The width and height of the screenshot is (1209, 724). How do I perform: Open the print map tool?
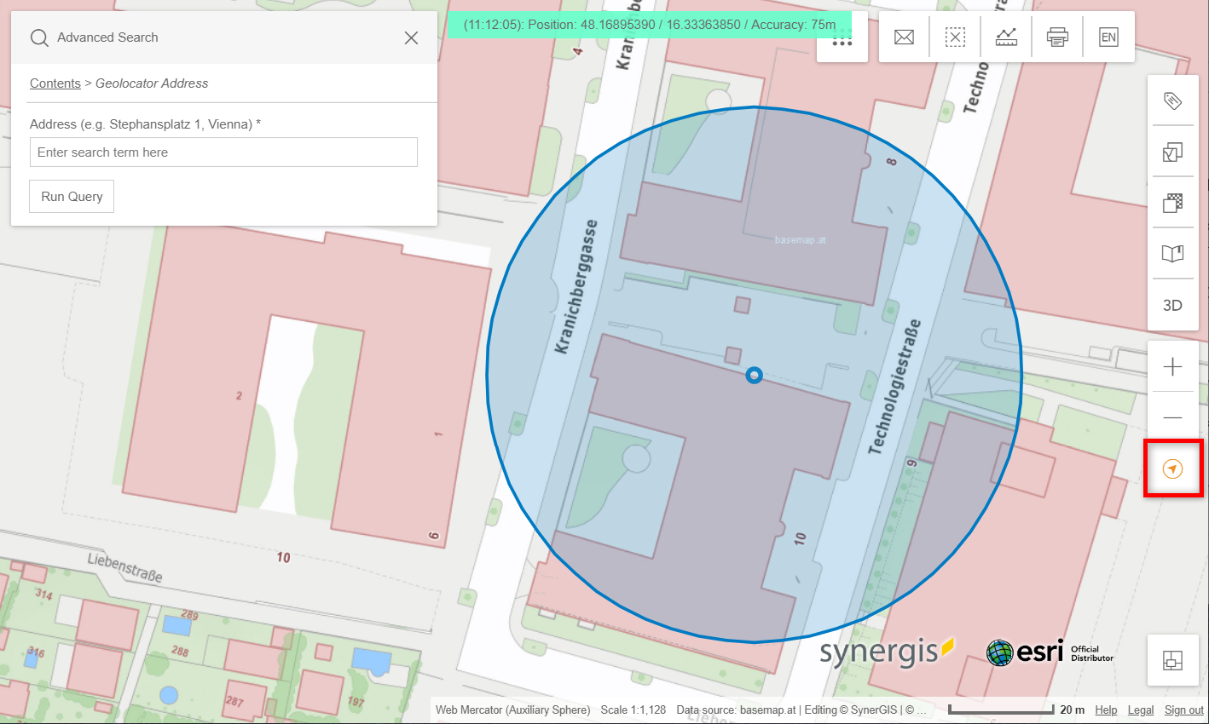pos(1057,37)
